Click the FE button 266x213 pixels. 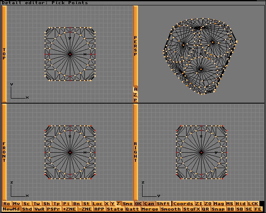(258, 209)
